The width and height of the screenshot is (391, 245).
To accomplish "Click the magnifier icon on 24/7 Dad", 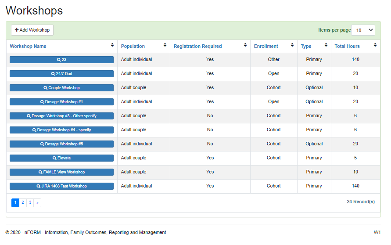I will (53, 74).
